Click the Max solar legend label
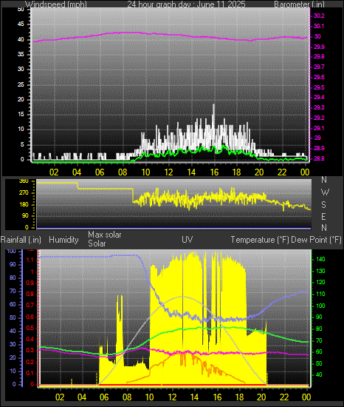344x407 pixels. pos(105,235)
